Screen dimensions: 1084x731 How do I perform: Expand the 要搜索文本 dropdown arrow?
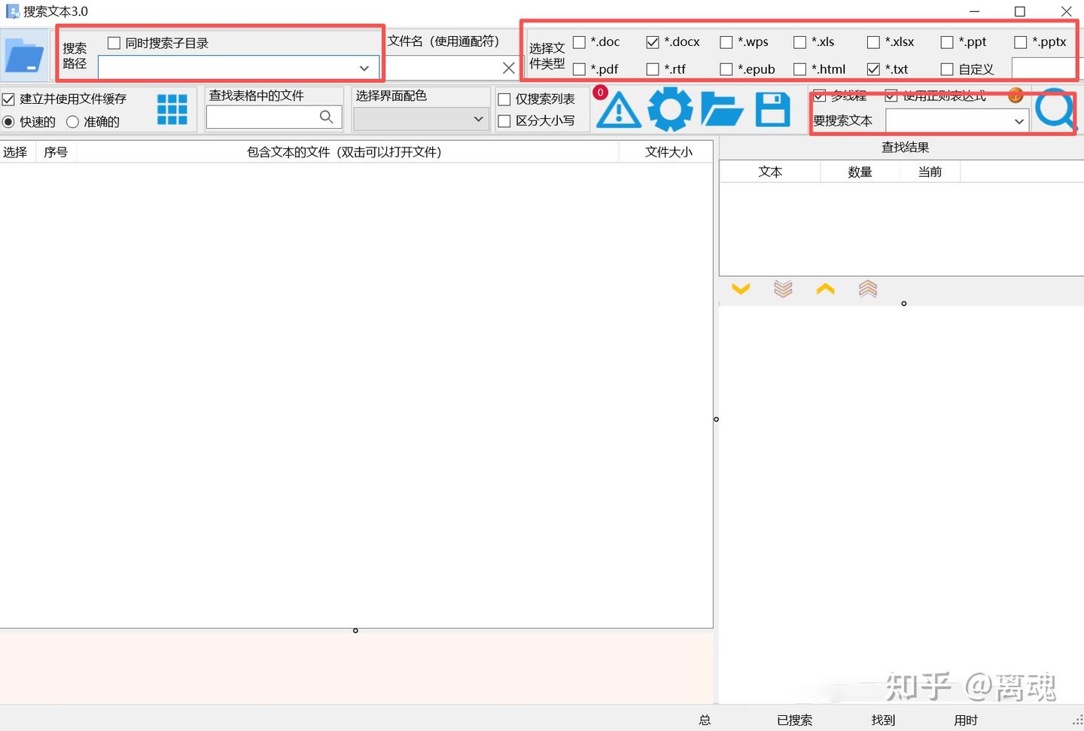tap(1019, 120)
